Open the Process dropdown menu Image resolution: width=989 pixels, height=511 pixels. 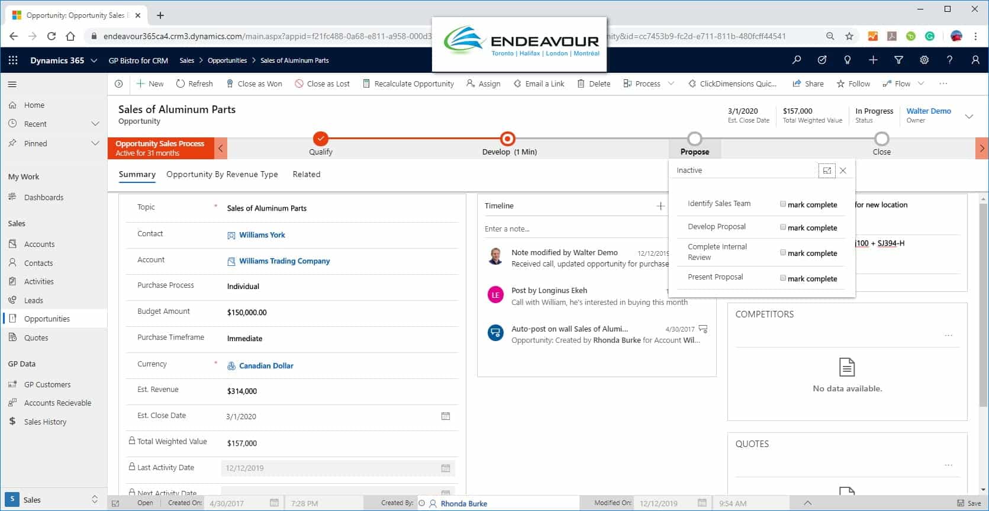671,83
